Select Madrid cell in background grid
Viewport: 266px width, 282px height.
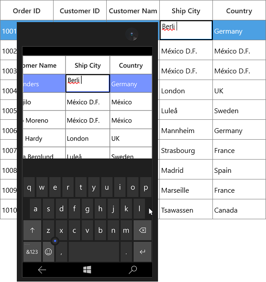click(x=186, y=169)
